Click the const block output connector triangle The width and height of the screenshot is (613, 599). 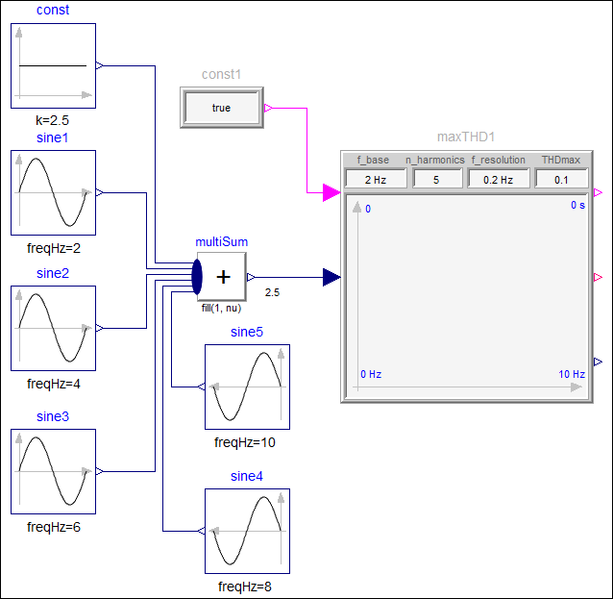100,66
